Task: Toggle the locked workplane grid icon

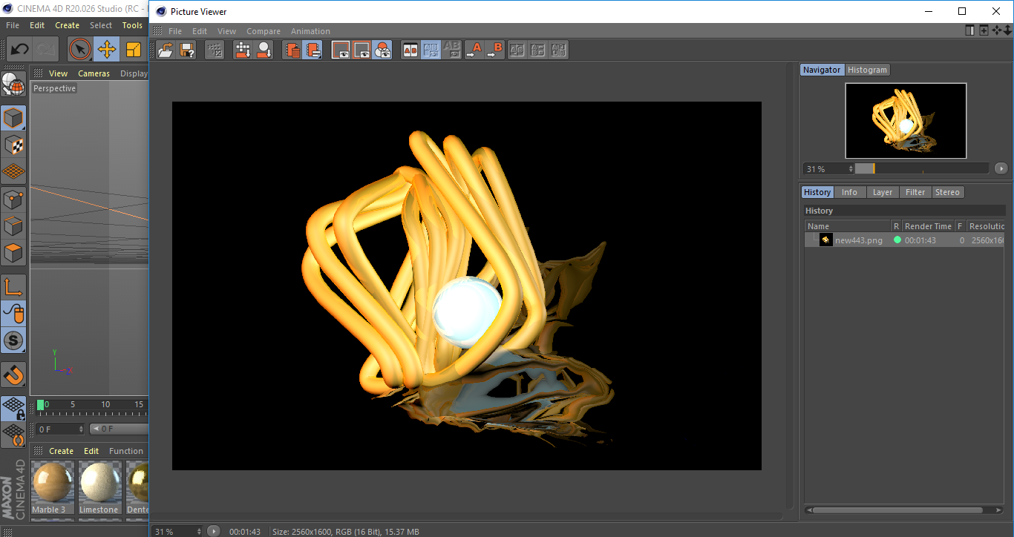Action: [13, 407]
